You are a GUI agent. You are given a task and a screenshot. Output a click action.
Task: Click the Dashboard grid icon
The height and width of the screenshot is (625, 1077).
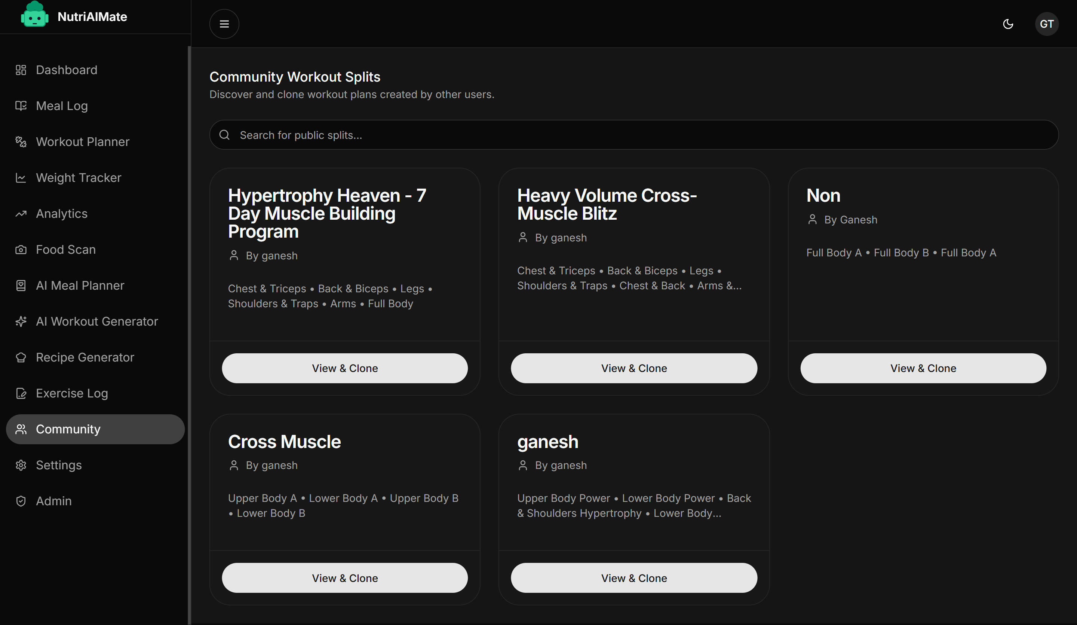click(x=21, y=70)
